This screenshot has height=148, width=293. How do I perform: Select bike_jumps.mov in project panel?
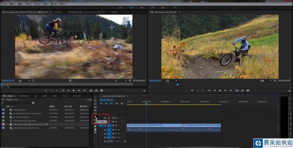20,110
